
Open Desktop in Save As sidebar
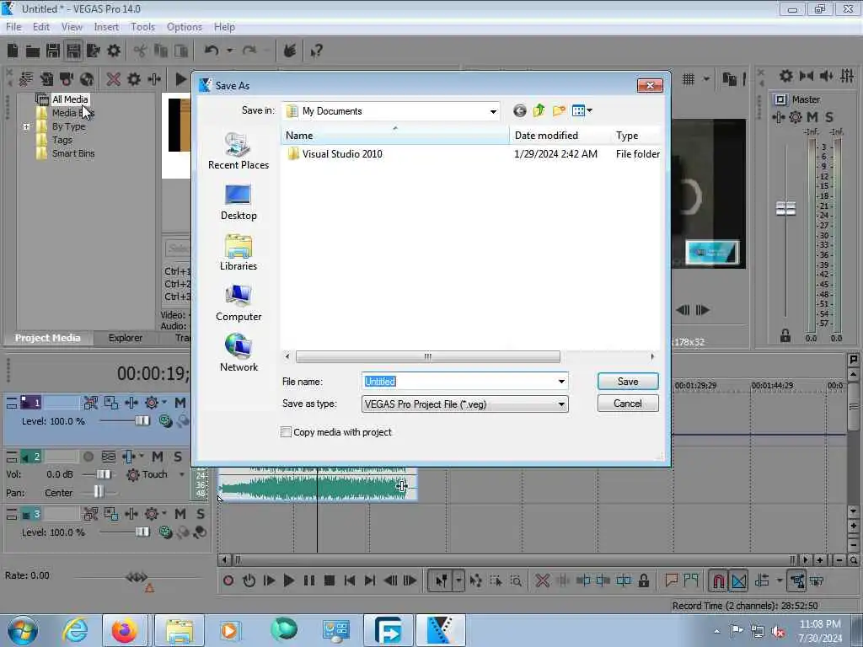pos(239,202)
